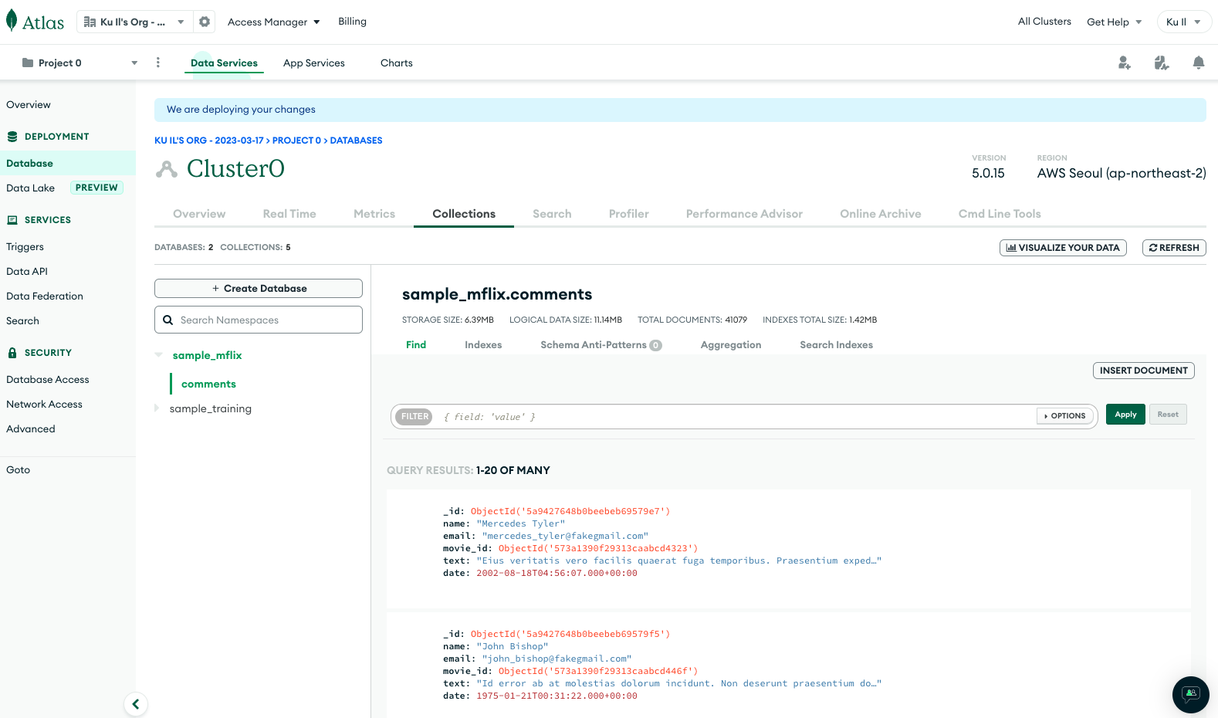Click the Security lock icon
Screen dimensions: 1218x718
[x=12, y=353]
